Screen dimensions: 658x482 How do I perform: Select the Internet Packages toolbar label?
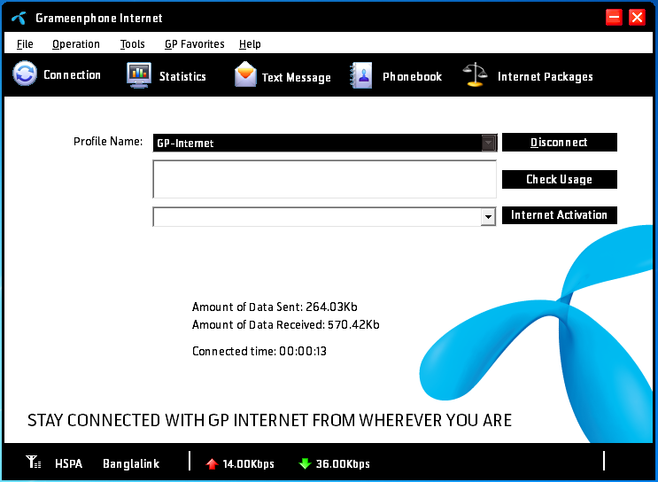click(546, 77)
